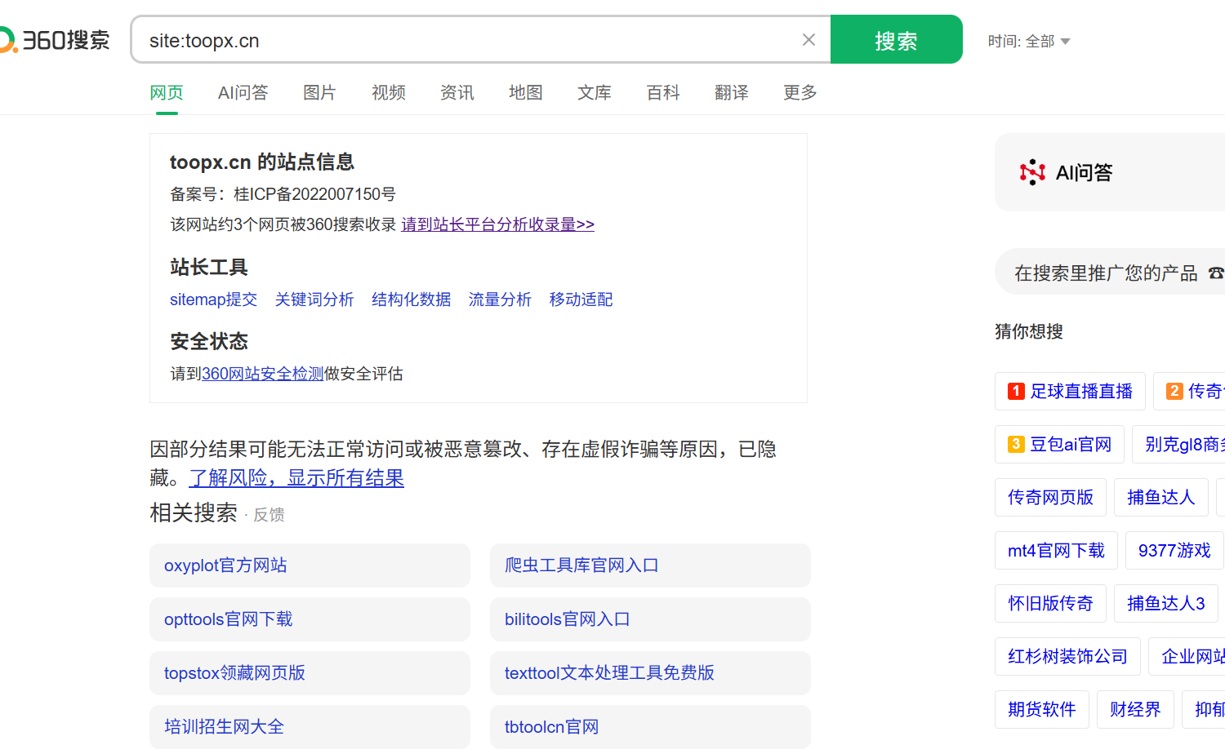Viewport: 1225px width, 754px height.
Task: Click the 反馈 link beside 相关搜索
Action: (269, 515)
